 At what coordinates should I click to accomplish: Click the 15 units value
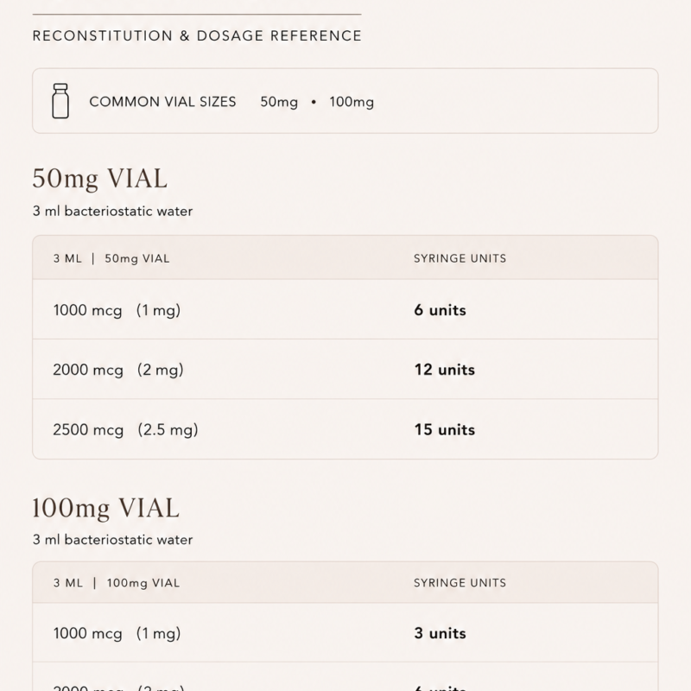click(445, 429)
